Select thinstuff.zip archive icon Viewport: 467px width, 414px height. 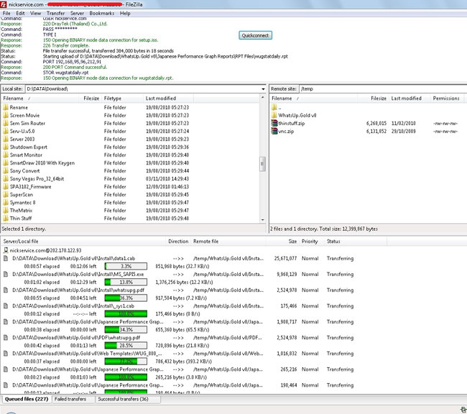tap(274, 123)
